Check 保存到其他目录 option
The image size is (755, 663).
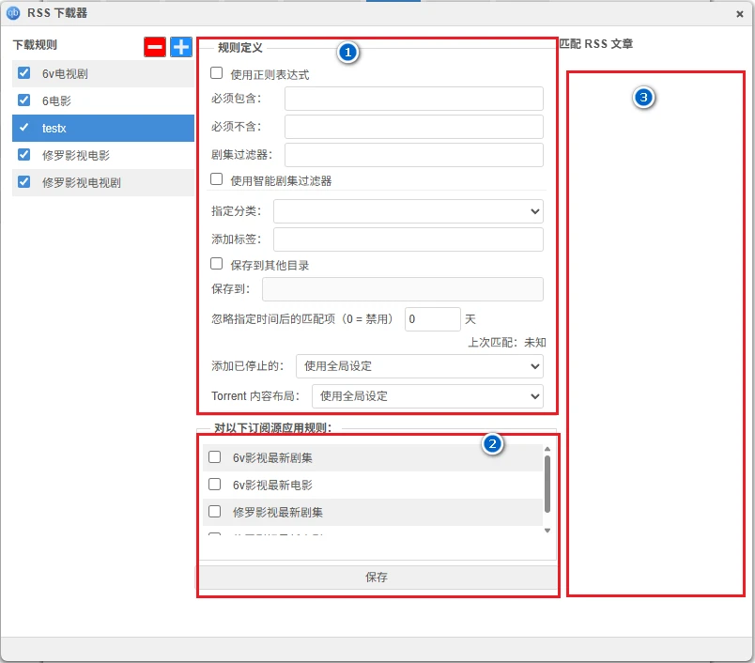pos(217,264)
